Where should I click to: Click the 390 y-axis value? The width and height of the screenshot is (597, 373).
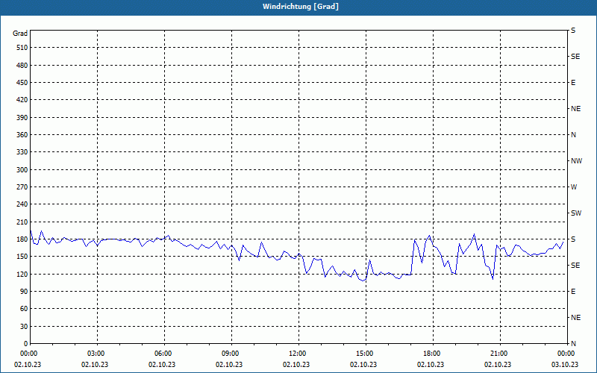pos(22,118)
